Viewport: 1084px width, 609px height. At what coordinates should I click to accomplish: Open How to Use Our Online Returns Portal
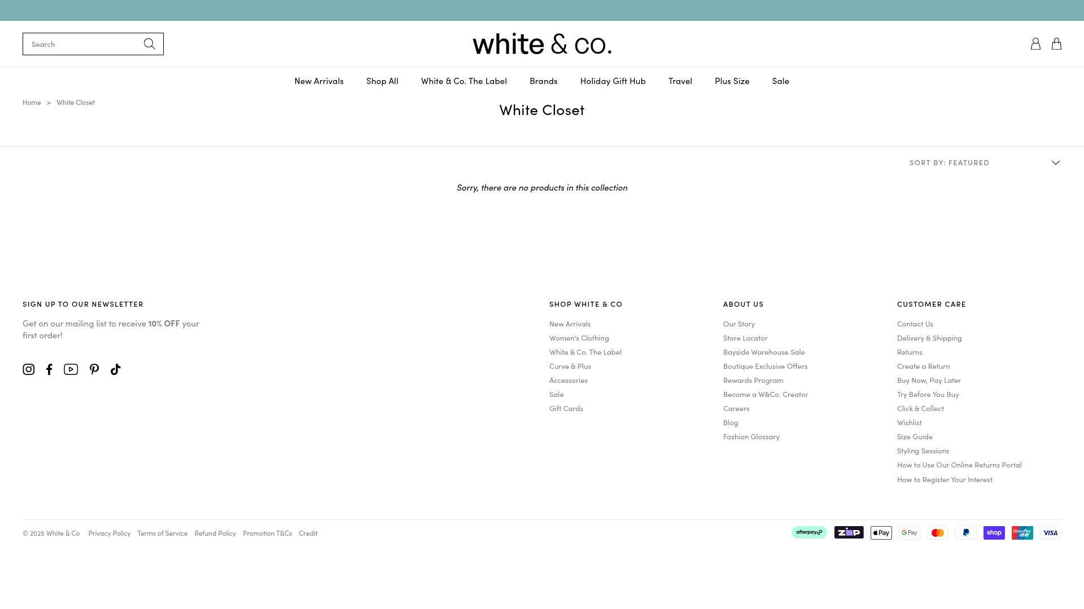959,465
